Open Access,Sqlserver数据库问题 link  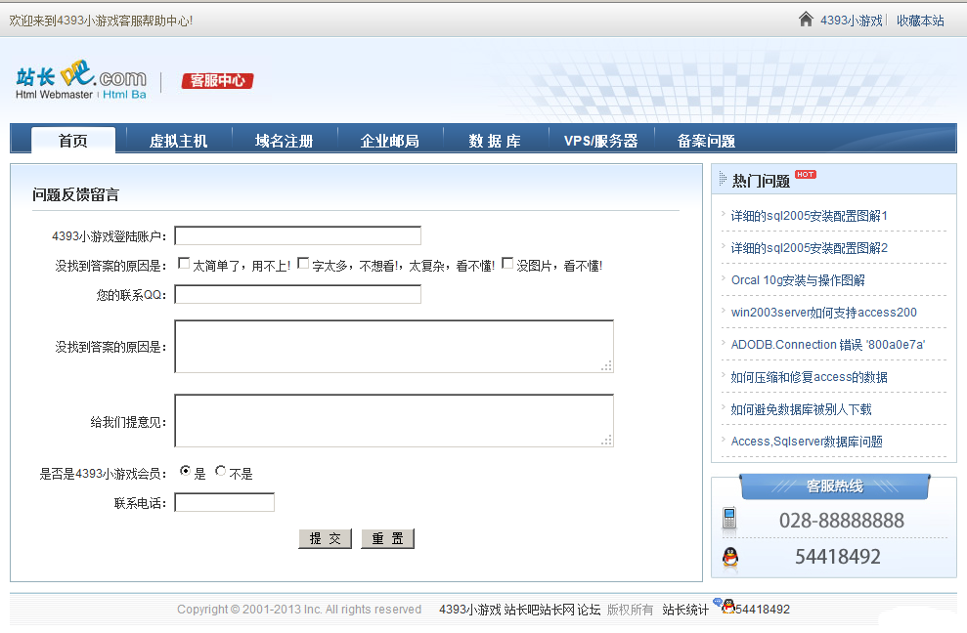pyautogui.click(x=806, y=442)
